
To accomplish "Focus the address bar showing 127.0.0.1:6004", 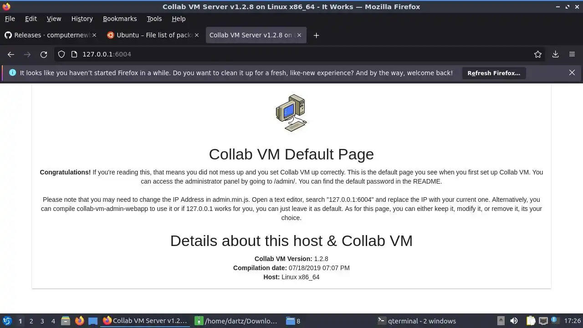I will pos(301,54).
